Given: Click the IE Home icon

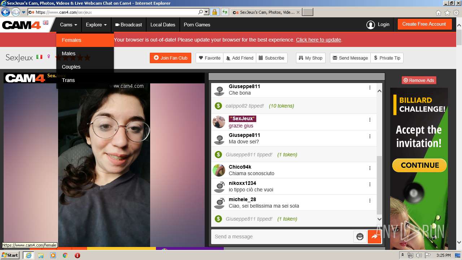Looking at the screenshot, I should pyautogui.click(x=438, y=13).
